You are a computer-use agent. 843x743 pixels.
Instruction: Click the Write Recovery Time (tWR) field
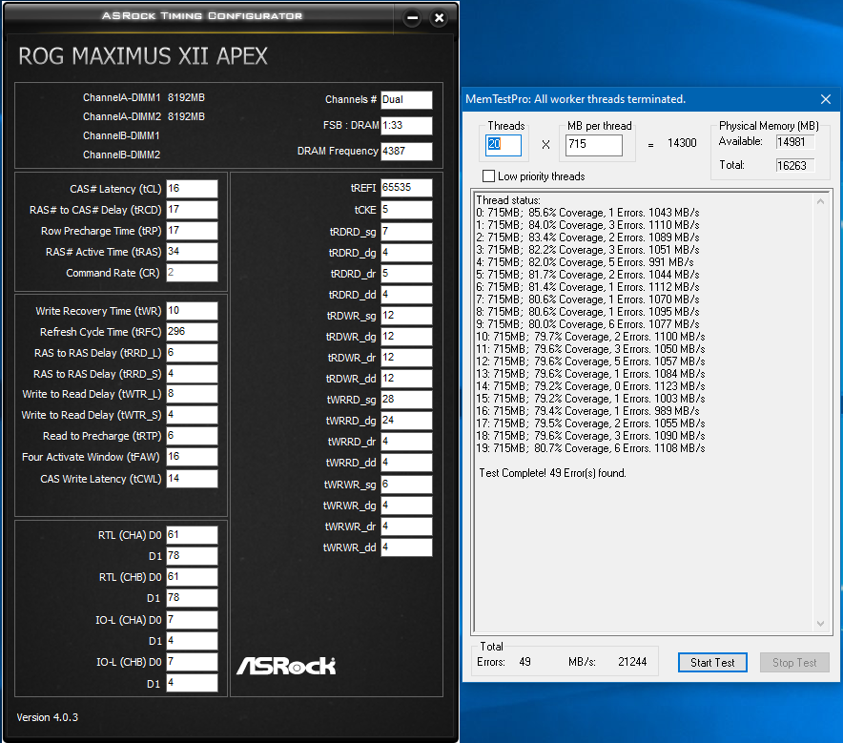(192, 311)
